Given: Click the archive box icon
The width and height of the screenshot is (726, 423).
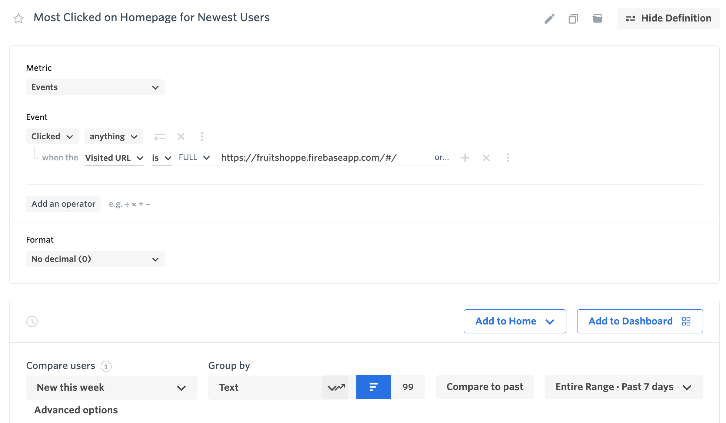Looking at the screenshot, I should 597,19.
